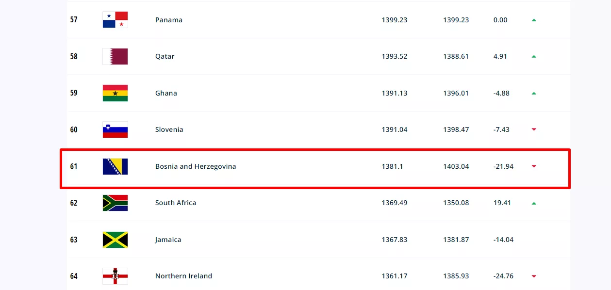Open the South Africa team link
The image size is (611, 290).
[176, 203]
